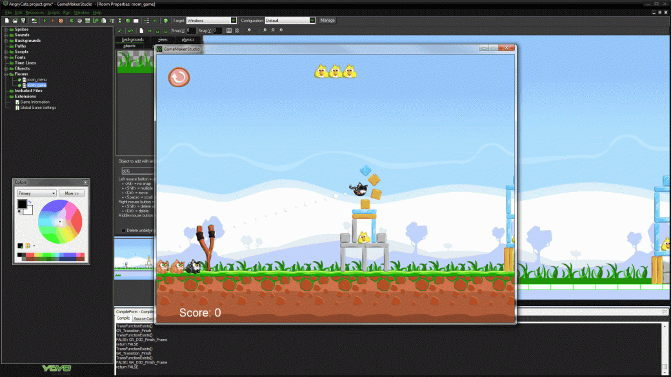Click the green plus extensions toolbar icon
Image resolution: width=671 pixels, height=377 pixels.
tap(154, 21)
